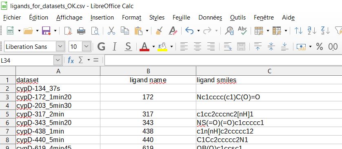Click the Undo arrow icon

[x=189, y=31]
